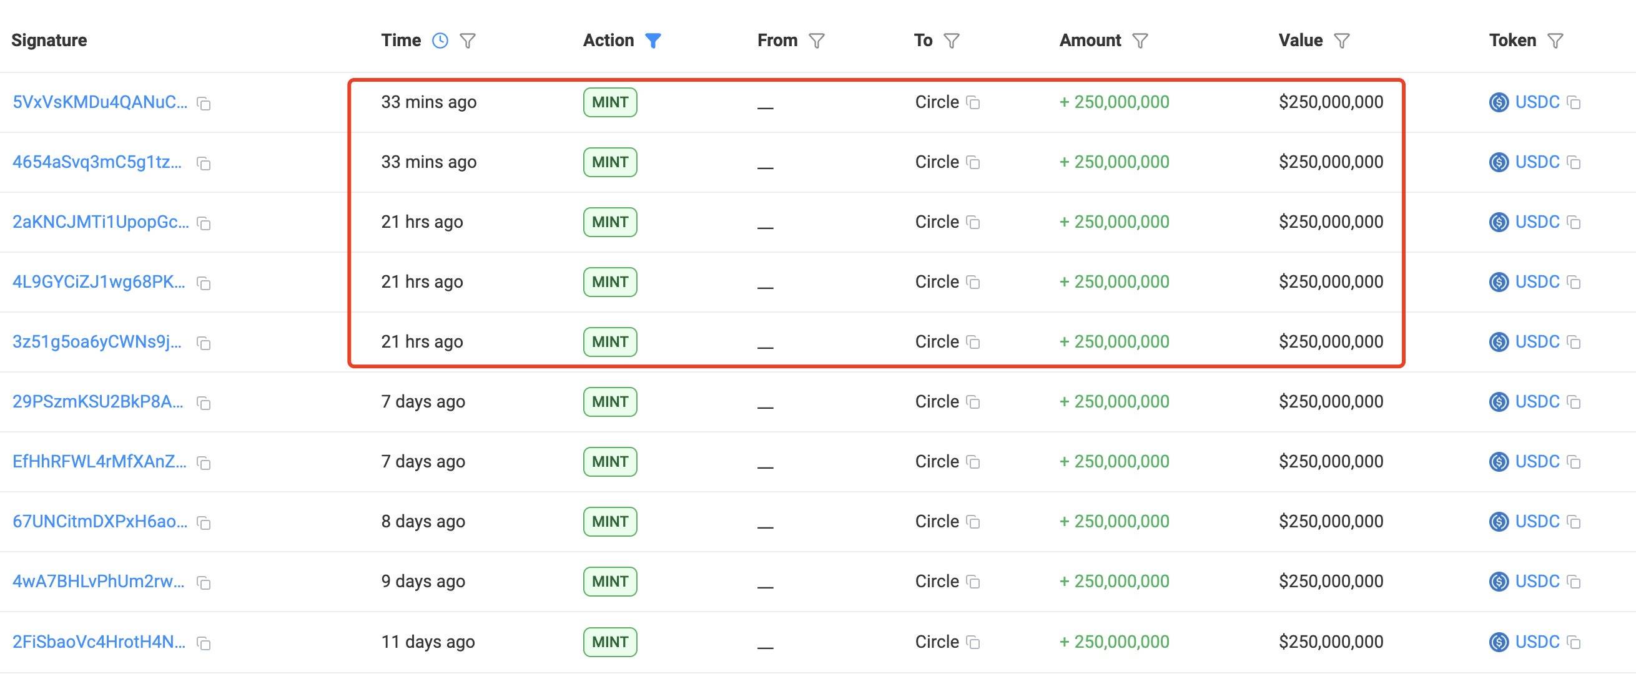Screen dimensions: 1636x674
Task: Toggle time format clock icon
Action: (x=440, y=41)
